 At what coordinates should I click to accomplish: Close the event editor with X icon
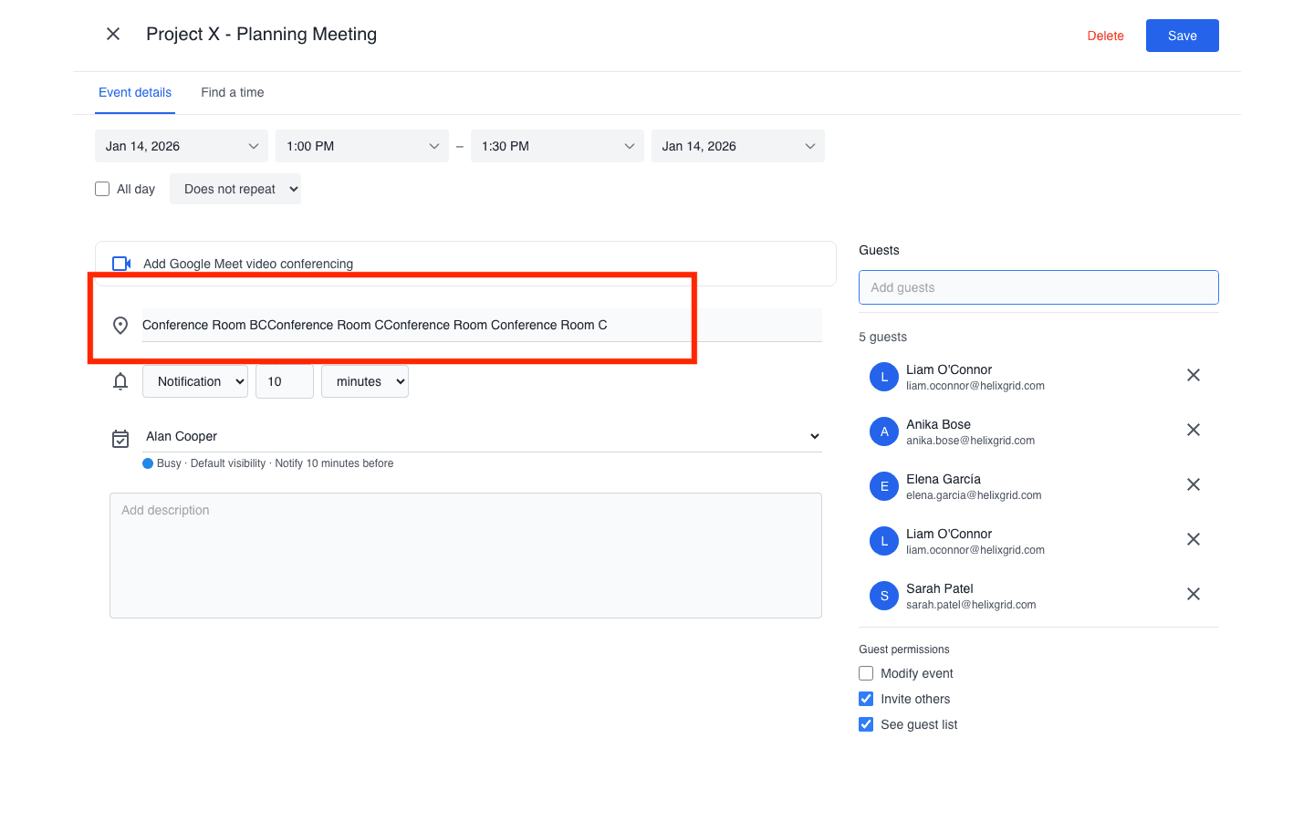[x=113, y=34]
